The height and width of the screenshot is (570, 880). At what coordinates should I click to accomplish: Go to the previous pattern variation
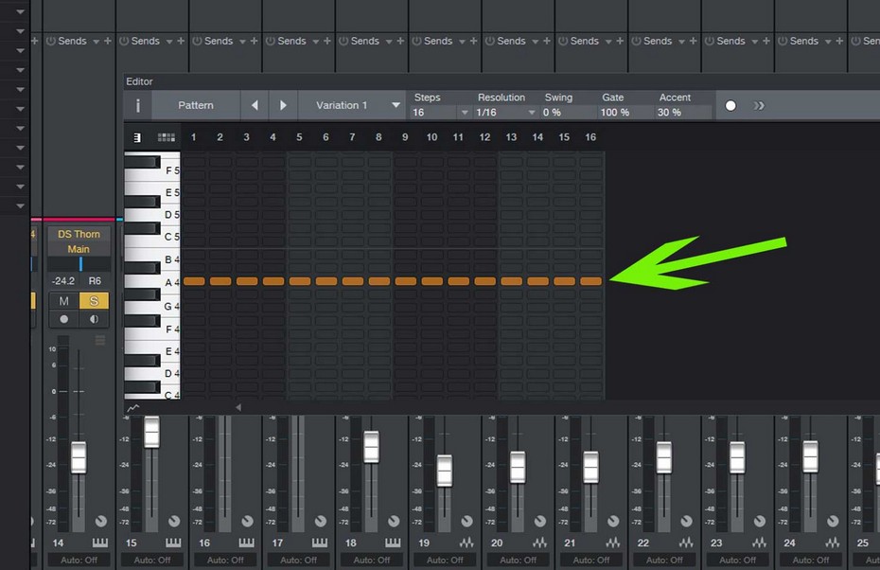(255, 105)
